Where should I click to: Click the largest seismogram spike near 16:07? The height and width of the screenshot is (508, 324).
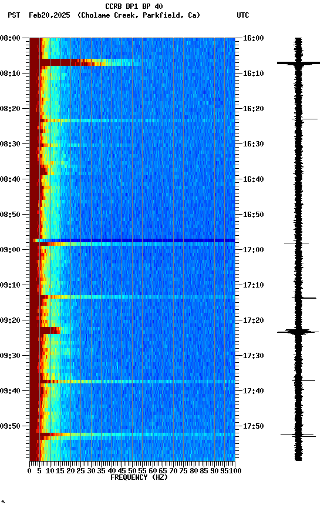coord(298,63)
